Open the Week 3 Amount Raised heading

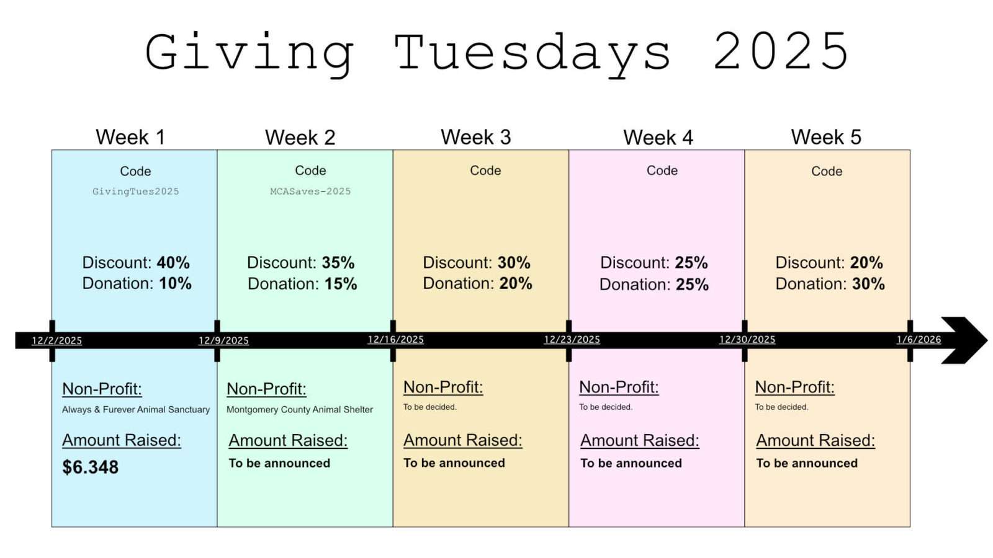coord(463,440)
